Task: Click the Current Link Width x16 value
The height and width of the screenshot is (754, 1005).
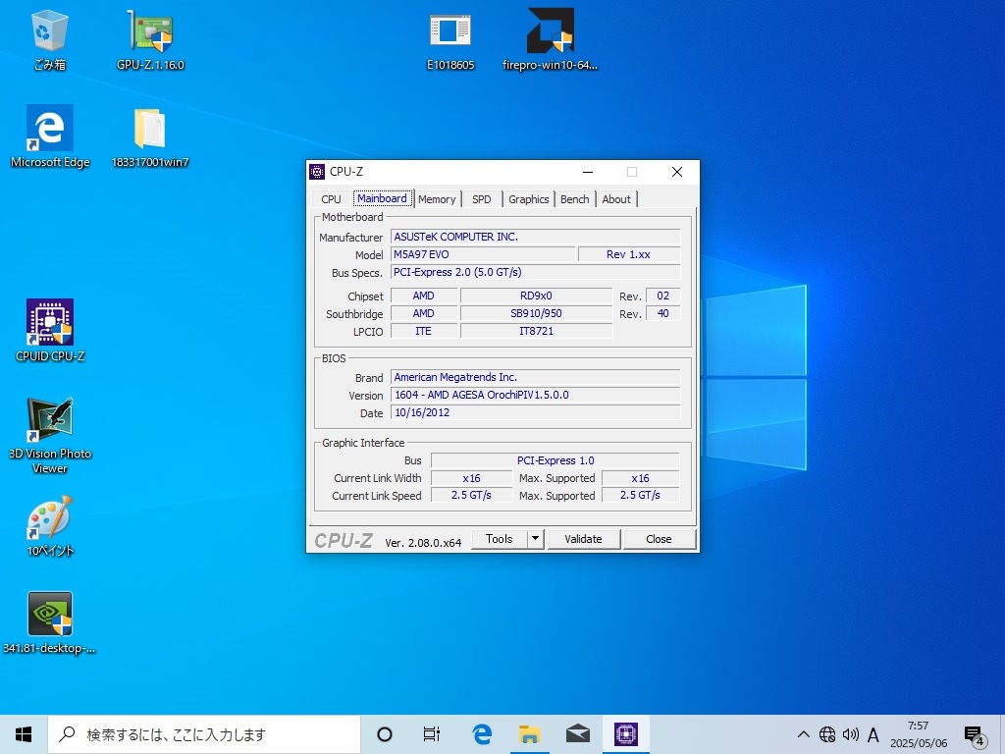Action: coord(471,478)
